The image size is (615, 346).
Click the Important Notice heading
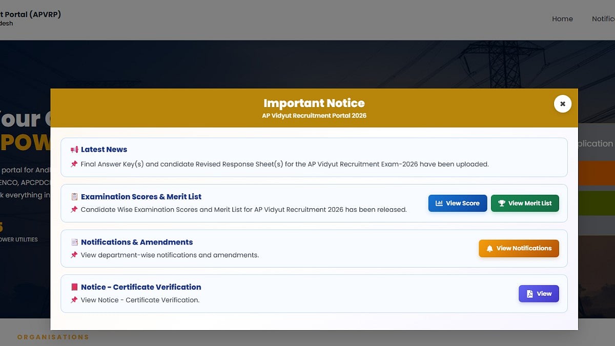coord(314,103)
